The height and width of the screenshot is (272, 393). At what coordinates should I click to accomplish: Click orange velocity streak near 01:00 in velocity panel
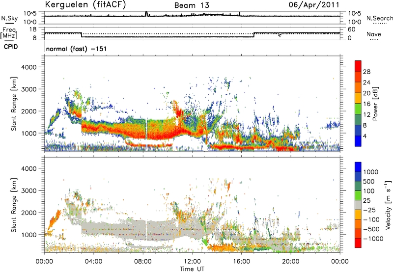pyautogui.click(x=54, y=221)
